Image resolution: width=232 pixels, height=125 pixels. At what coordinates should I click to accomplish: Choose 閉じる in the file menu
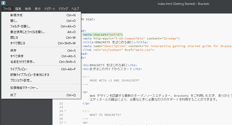pos(41,37)
